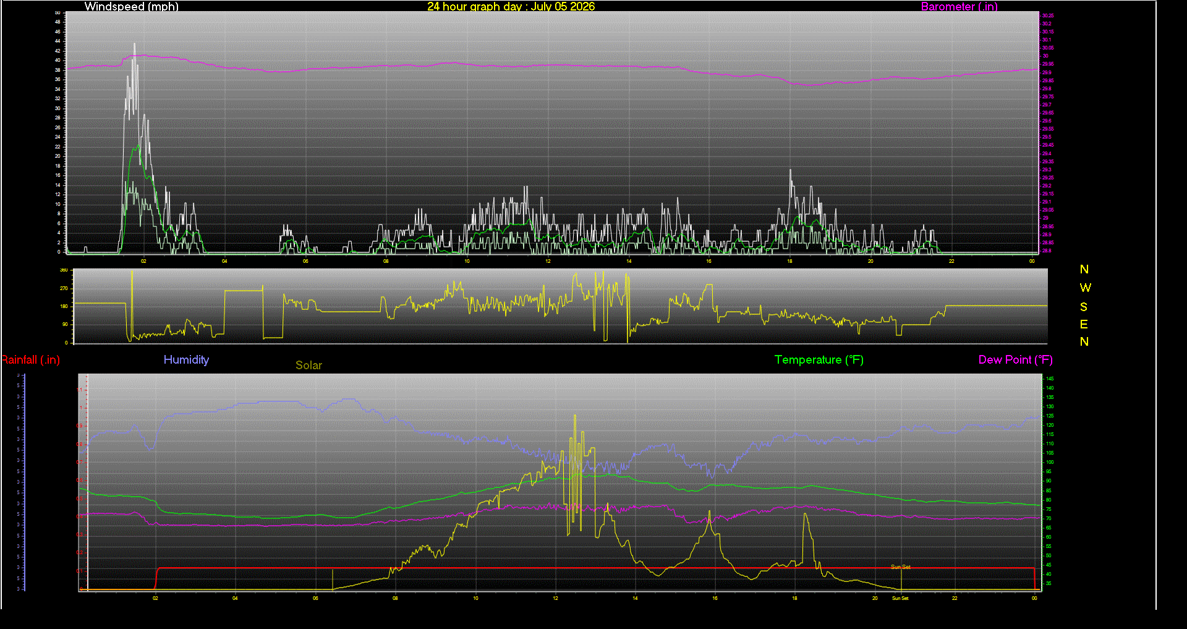Click the 'Barometer (.in)' label
The image size is (1187, 629).
(x=959, y=7)
